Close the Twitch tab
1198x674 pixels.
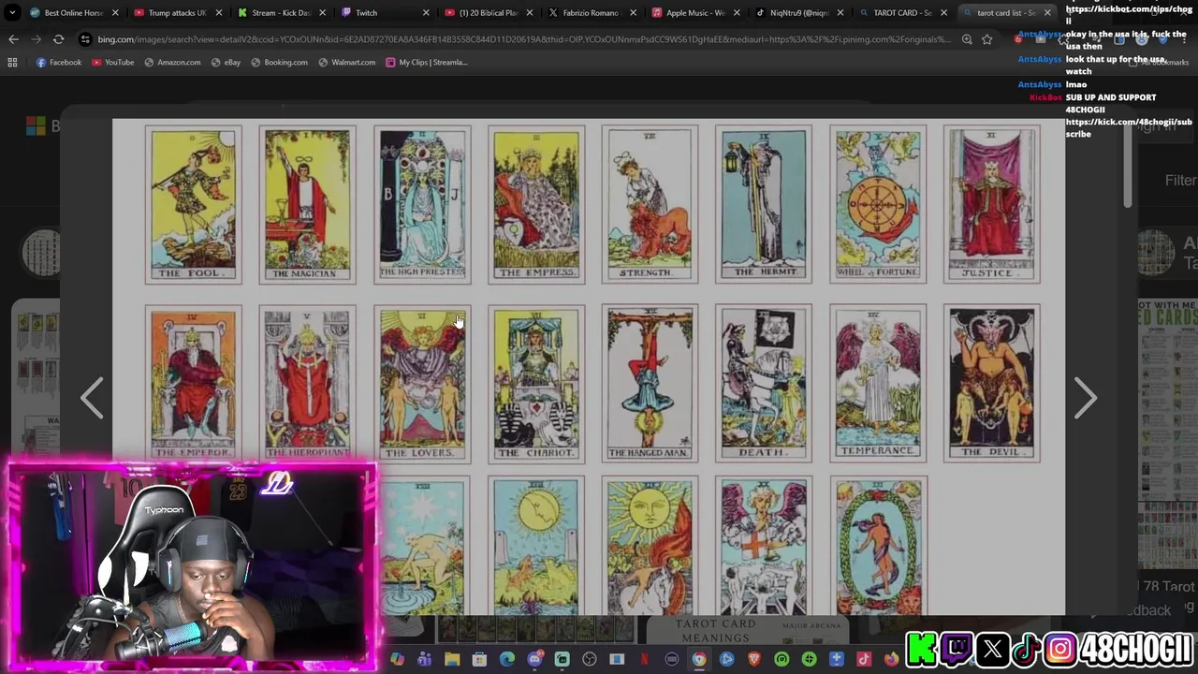(426, 13)
